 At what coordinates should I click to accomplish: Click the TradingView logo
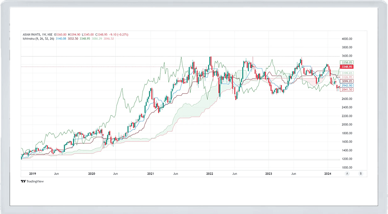pos(32,181)
